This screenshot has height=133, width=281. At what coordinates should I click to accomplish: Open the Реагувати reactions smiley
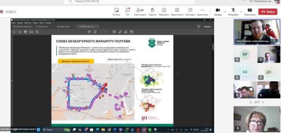[x=164, y=10]
